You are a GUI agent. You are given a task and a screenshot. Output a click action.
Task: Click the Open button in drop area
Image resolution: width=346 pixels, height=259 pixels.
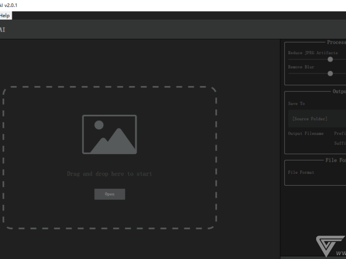(109, 194)
